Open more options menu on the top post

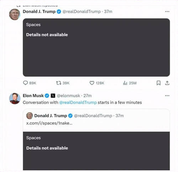coord(167,11)
